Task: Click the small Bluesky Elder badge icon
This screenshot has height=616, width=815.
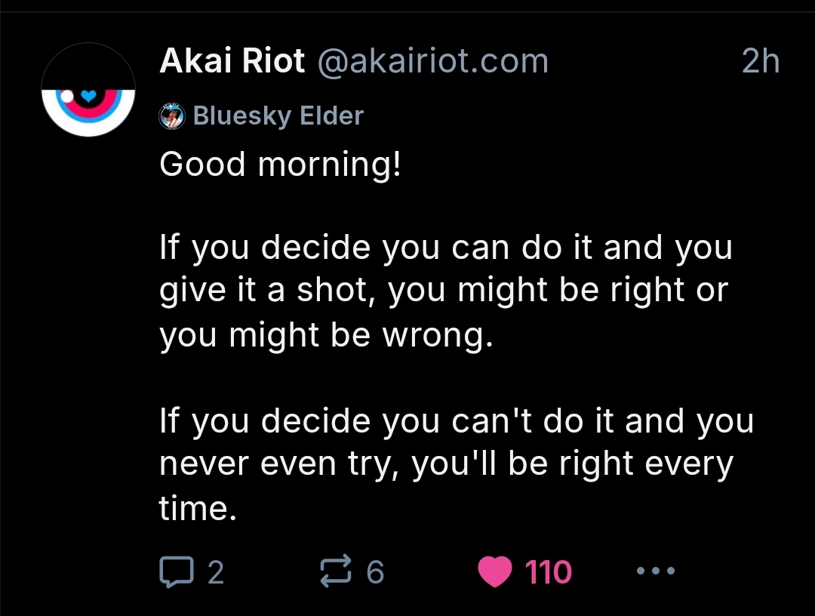Action: [x=172, y=116]
